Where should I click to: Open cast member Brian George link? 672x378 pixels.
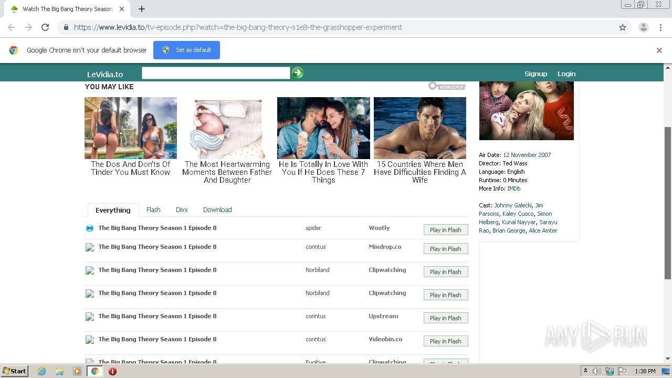tap(509, 230)
